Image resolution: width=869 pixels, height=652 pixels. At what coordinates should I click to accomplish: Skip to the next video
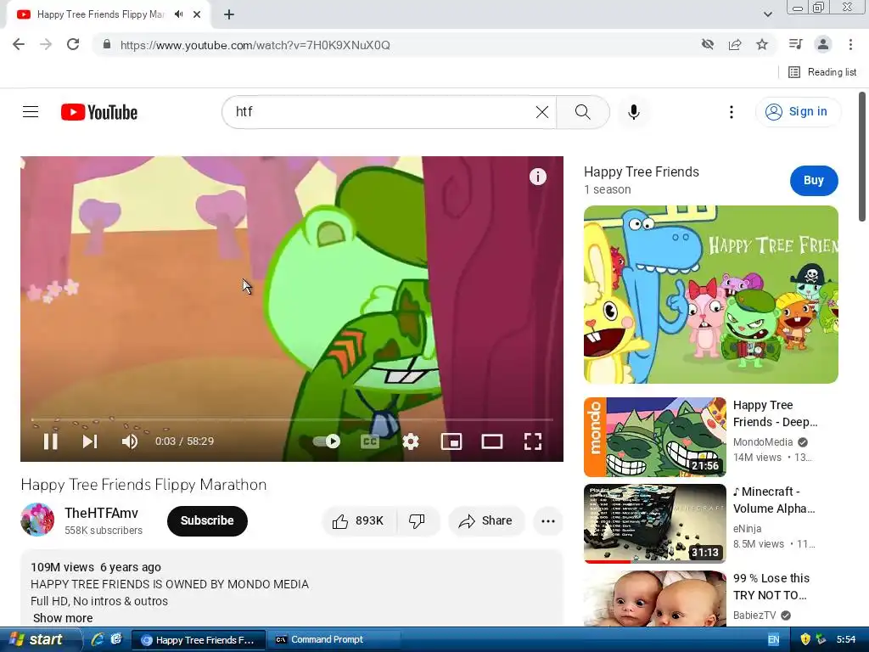90,441
